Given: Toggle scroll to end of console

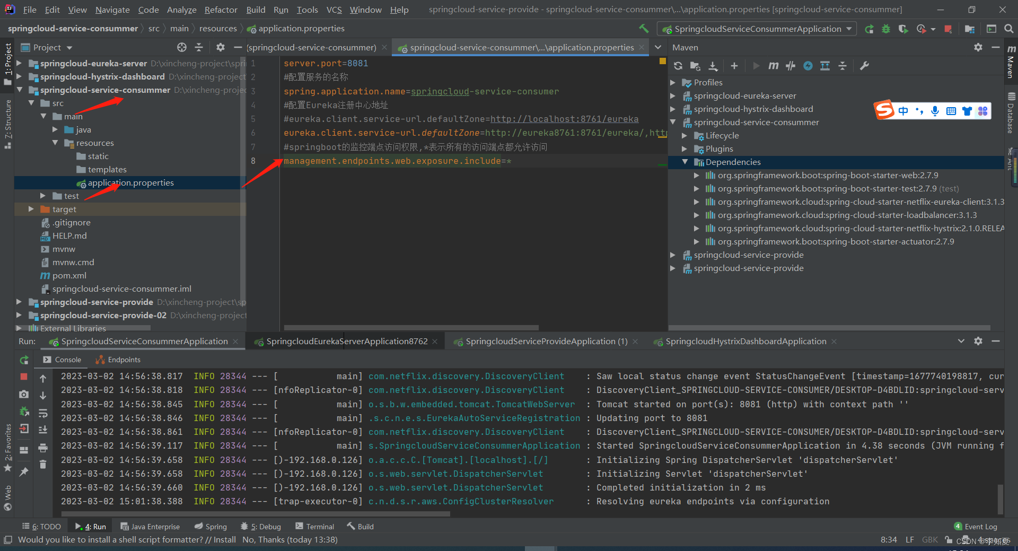Looking at the screenshot, I should pyautogui.click(x=43, y=430).
